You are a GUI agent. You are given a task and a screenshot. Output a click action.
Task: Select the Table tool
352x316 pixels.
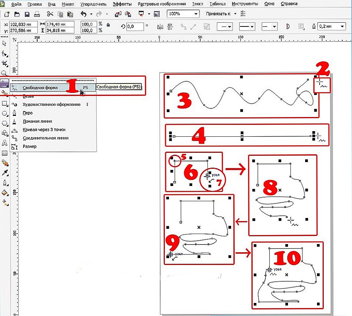point(4,153)
